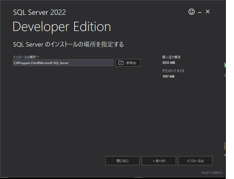Click the folder-search icon on 参照(B) button
234x179 pixels.
(121, 63)
